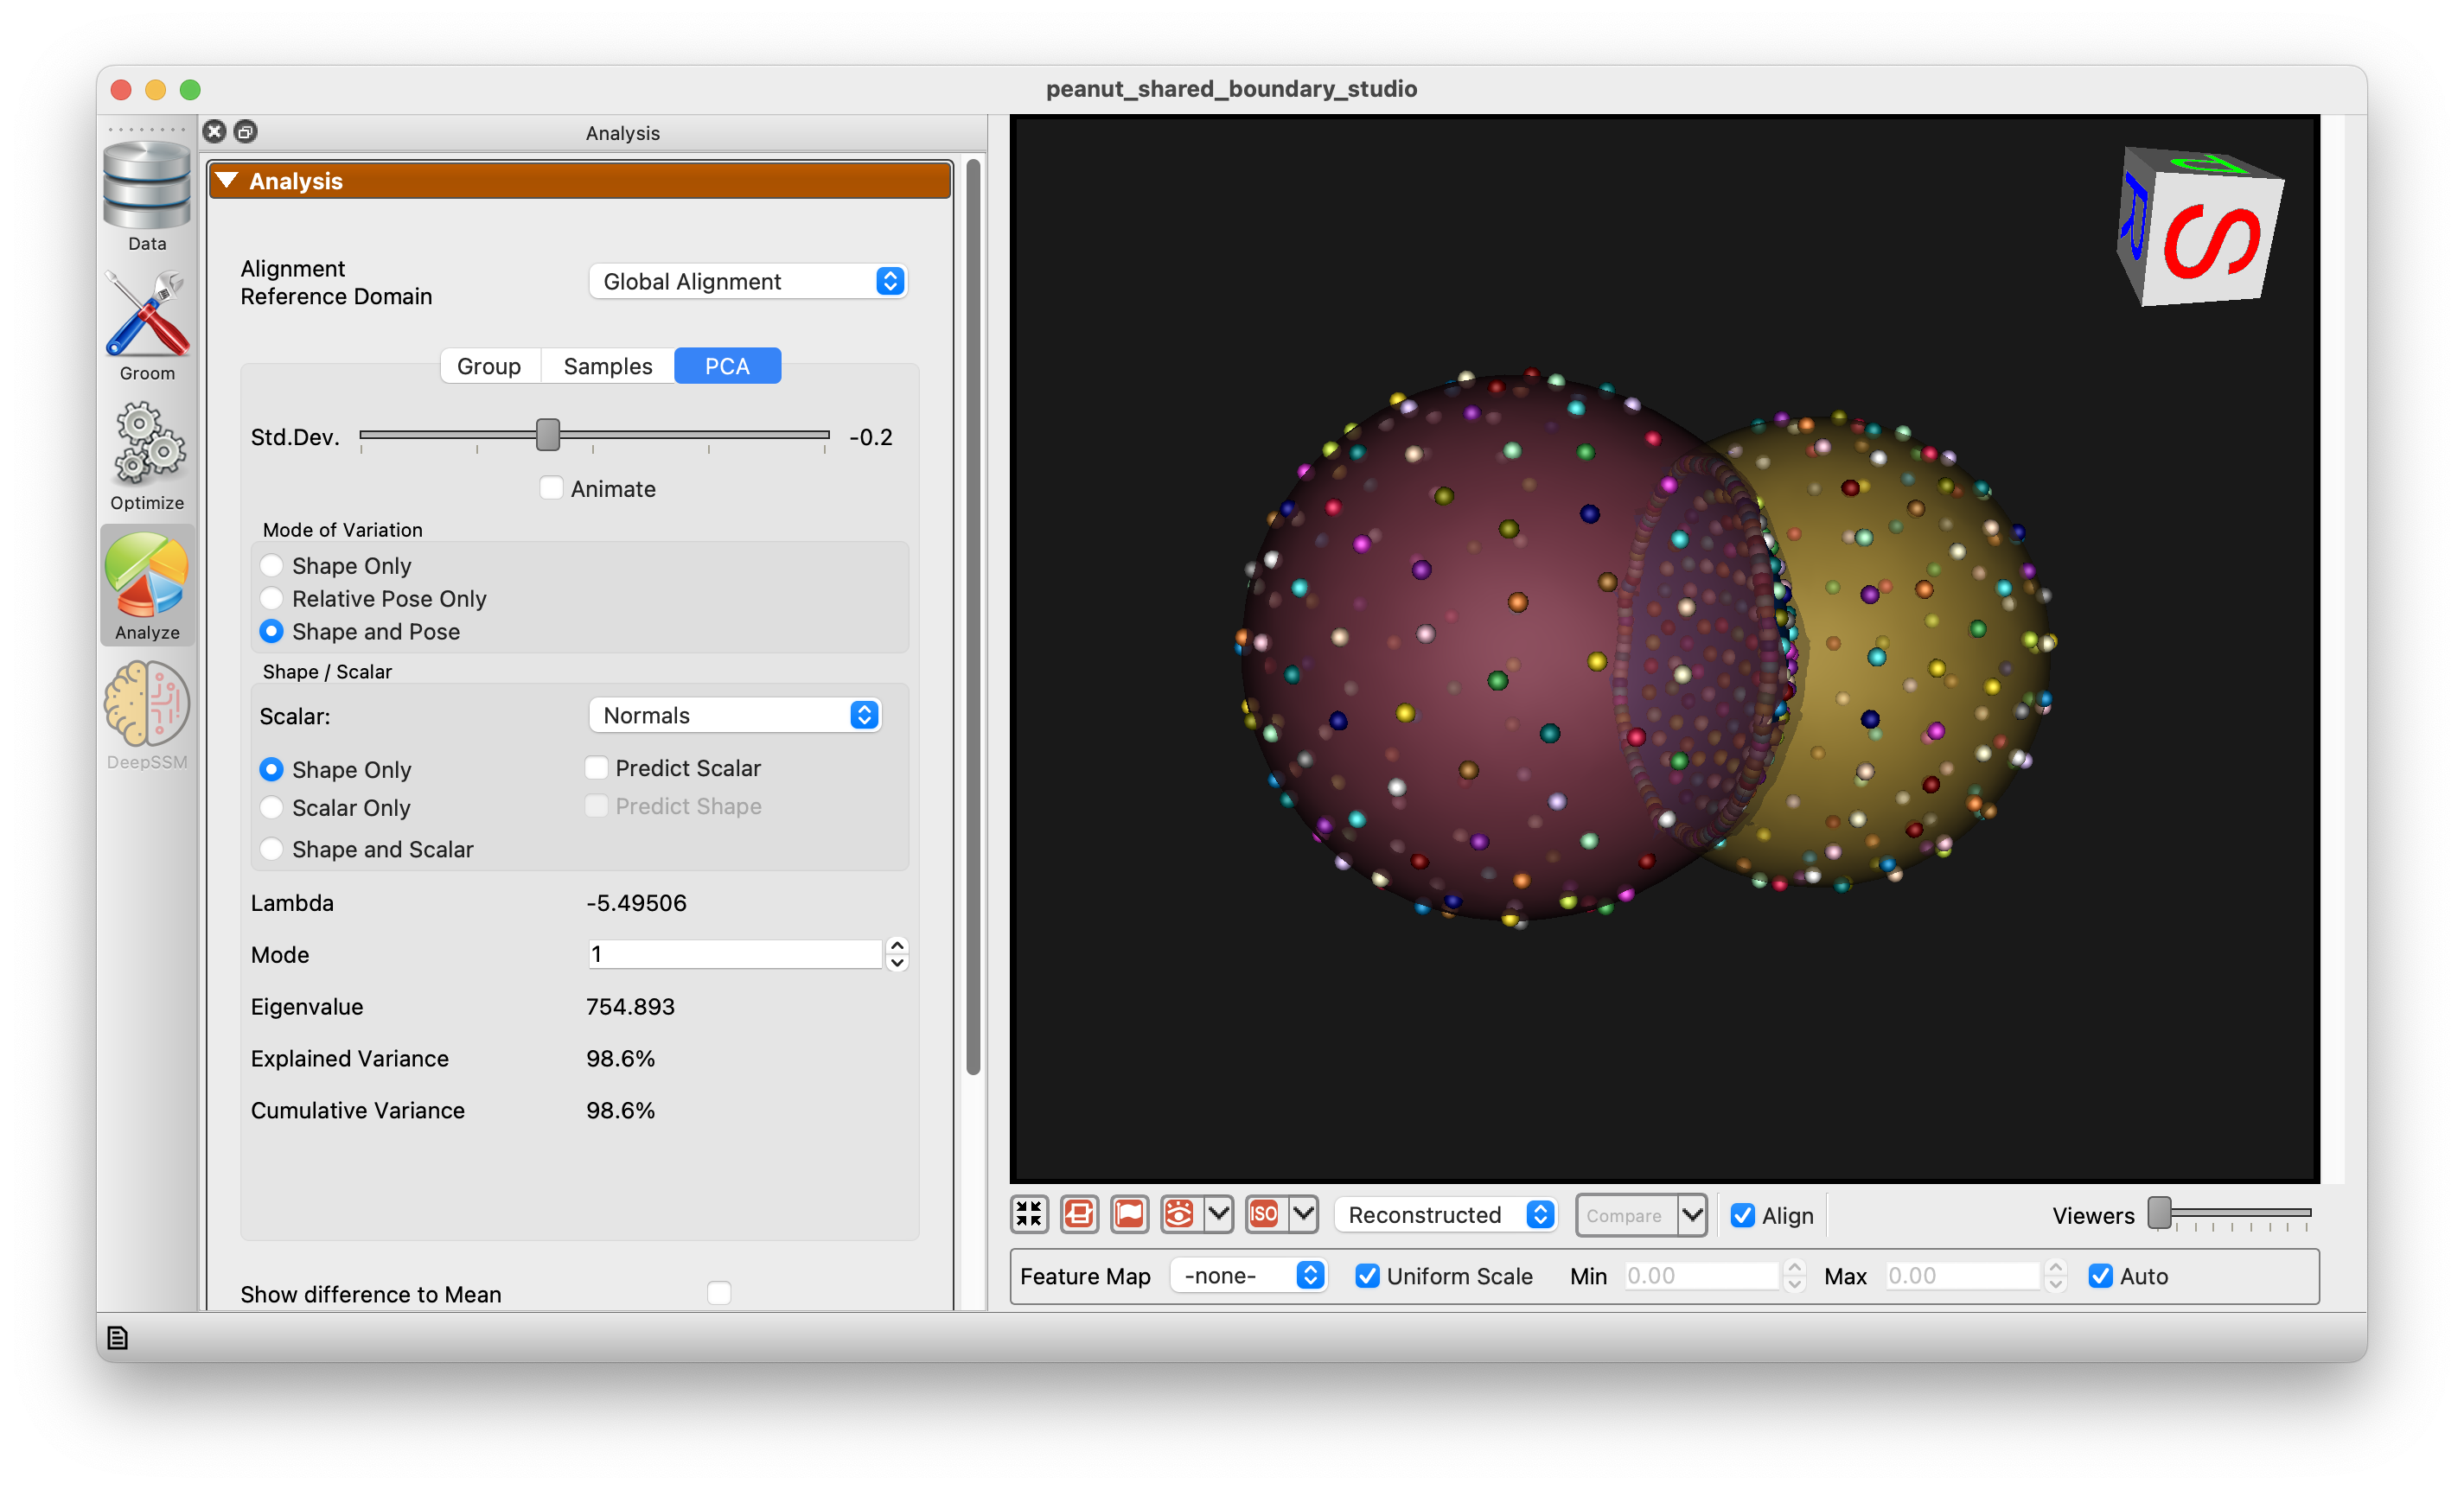Select Shape Only mode of variation
Viewport: 2464px width, 1490px height.
[271, 565]
